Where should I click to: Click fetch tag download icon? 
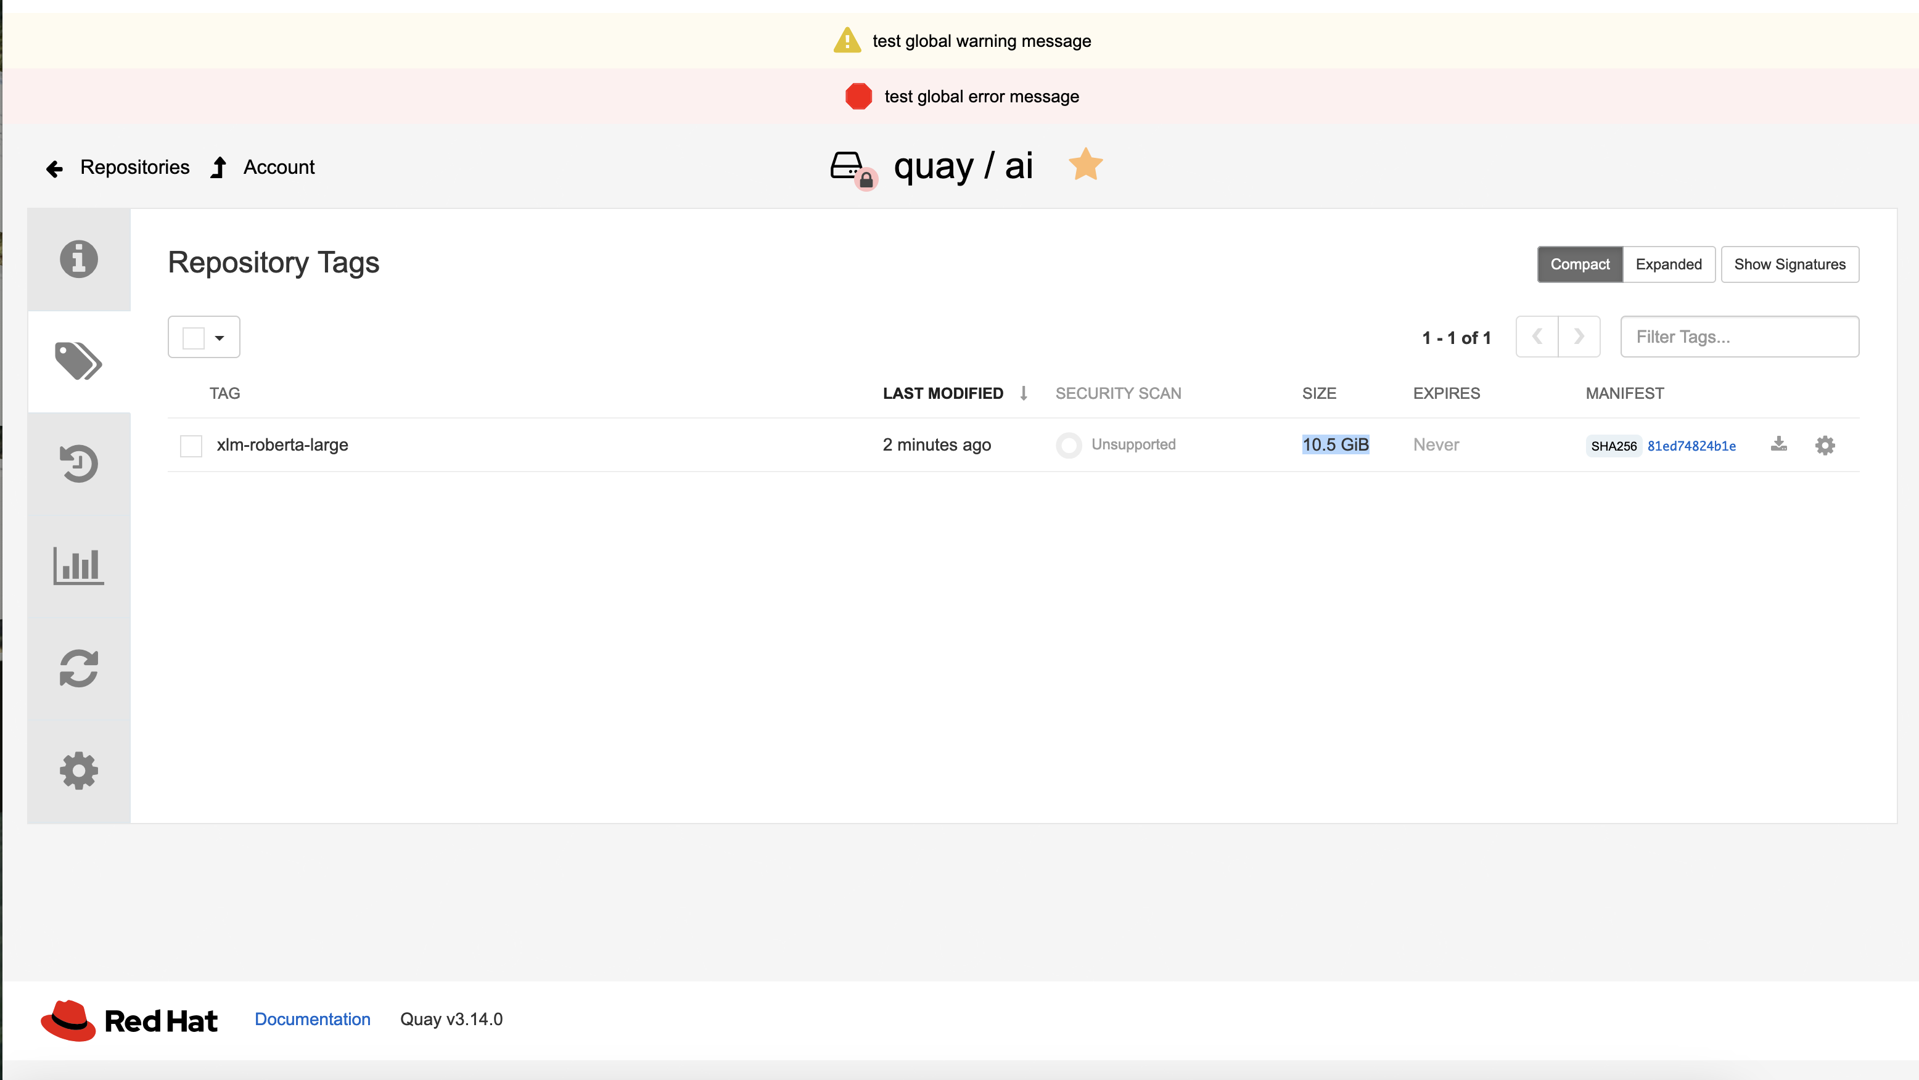coord(1779,444)
